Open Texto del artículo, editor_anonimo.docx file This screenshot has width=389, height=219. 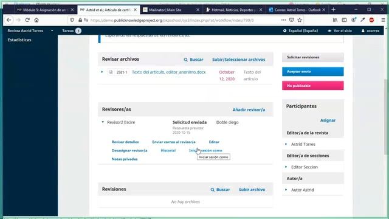click(x=169, y=72)
